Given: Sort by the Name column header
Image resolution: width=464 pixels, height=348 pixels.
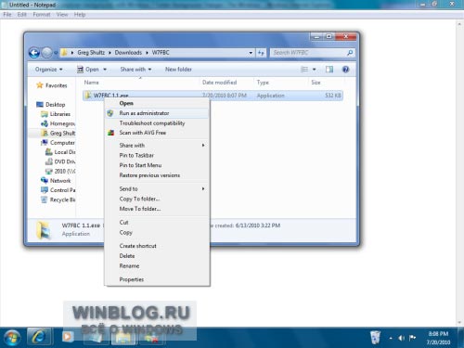Looking at the screenshot, I should pos(92,83).
